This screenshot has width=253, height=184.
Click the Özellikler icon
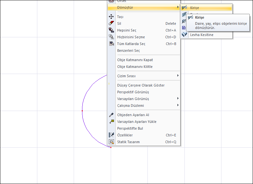pos(111,135)
